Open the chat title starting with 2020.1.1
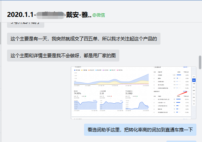 coord(49,15)
